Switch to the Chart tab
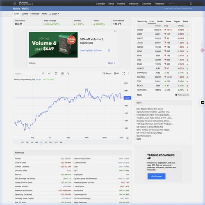 (17, 14)
